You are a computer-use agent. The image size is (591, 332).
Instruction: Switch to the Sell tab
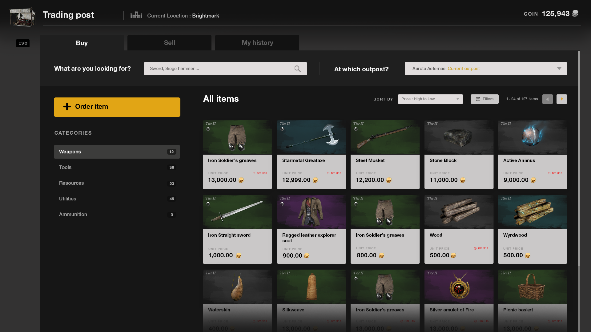pos(169,43)
